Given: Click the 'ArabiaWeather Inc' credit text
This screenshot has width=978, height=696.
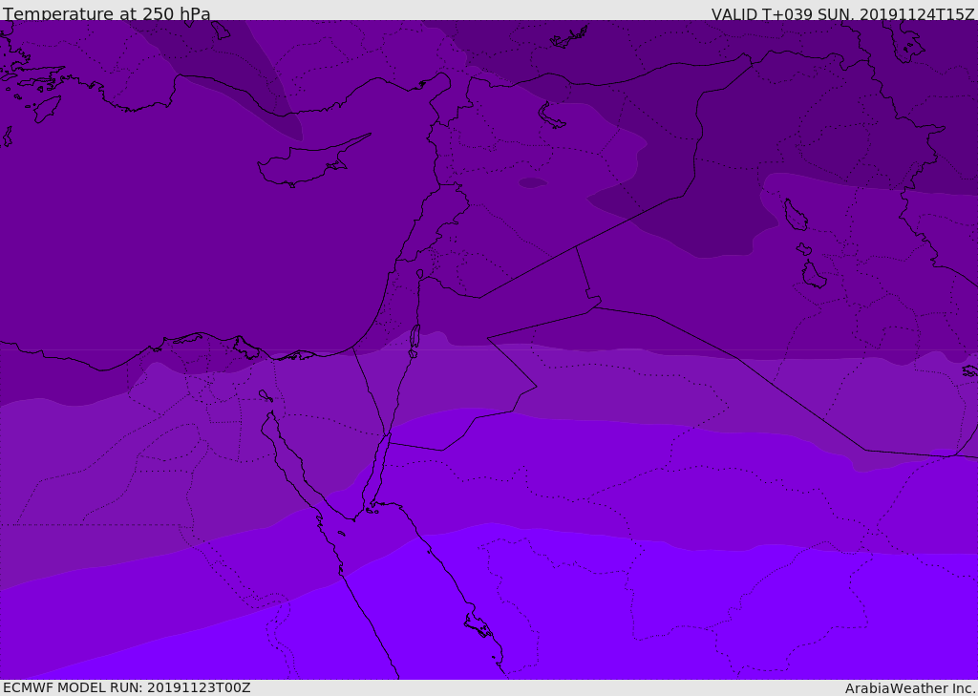Looking at the screenshot, I should pyautogui.click(x=909, y=688).
